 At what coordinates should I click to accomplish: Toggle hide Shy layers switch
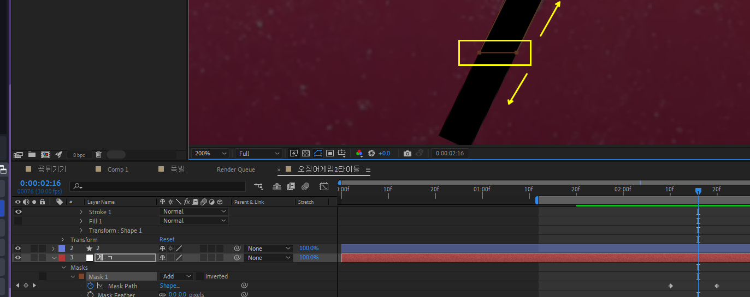pos(277,186)
